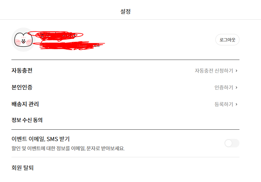Click the scribbled-out account name beside the avatar
This screenshot has width=261, height=182.
(x=56, y=36)
